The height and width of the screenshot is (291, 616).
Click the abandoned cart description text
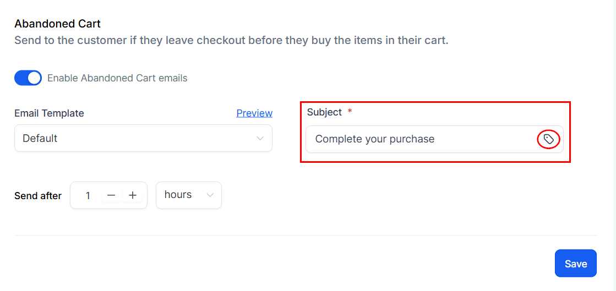point(231,41)
